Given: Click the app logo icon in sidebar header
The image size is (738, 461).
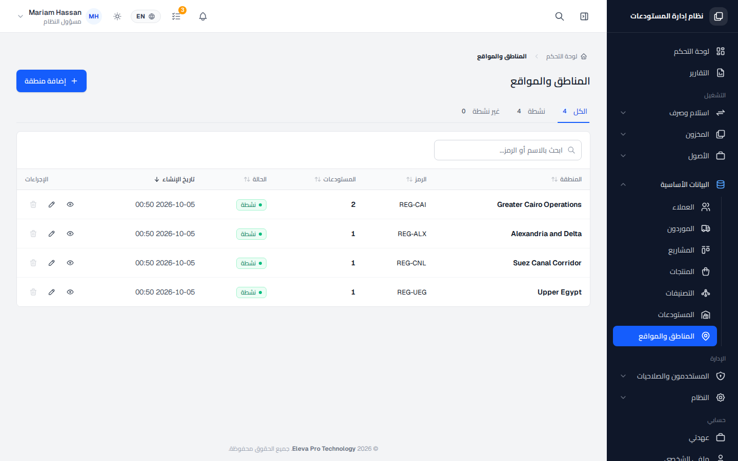Looking at the screenshot, I should coord(719,16).
